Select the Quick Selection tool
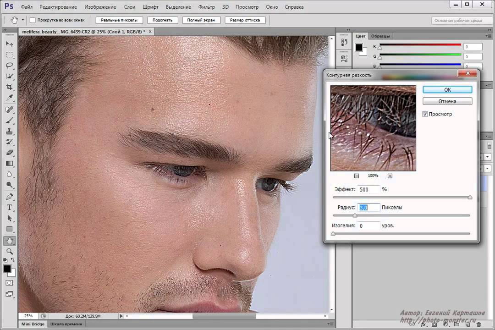 click(x=10, y=77)
